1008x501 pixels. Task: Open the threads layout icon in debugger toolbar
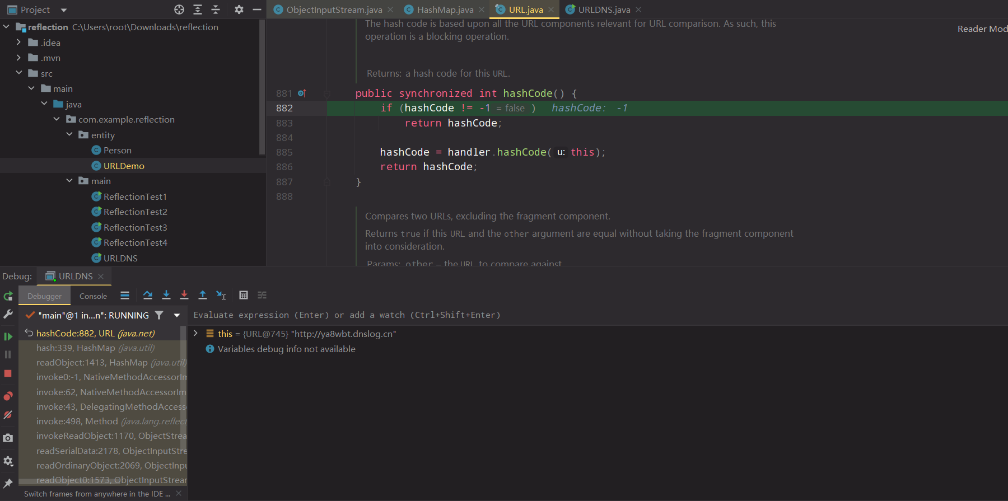click(x=125, y=296)
